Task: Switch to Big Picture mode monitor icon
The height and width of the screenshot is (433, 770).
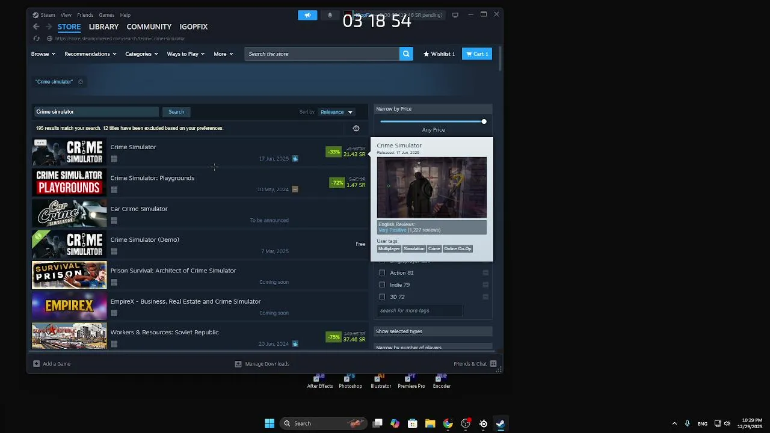Action: [x=455, y=15]
